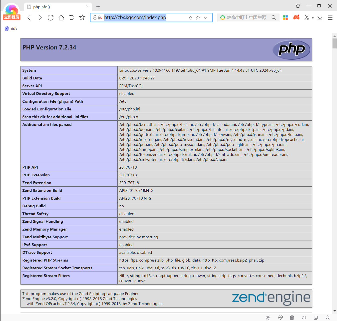Click the PHP logo
The image size is (337, 321).
(291, 50)
